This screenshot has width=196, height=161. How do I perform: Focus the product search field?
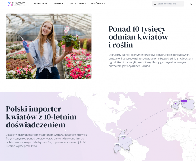click(168, 4)
